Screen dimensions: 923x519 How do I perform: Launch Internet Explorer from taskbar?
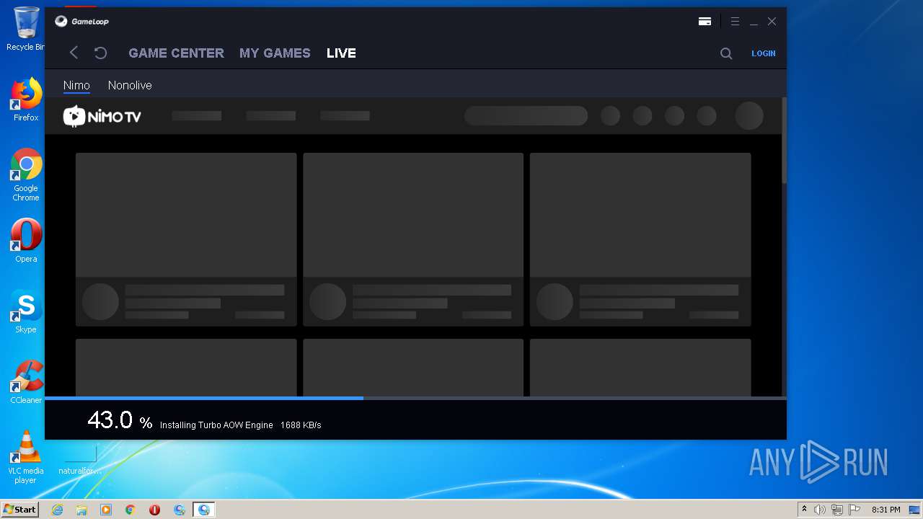(57, 510)
